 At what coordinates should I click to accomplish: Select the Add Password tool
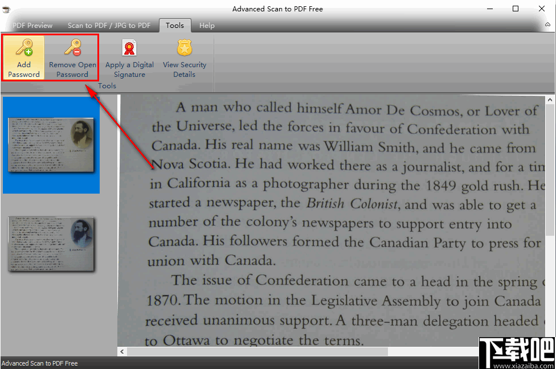[23, 57]
